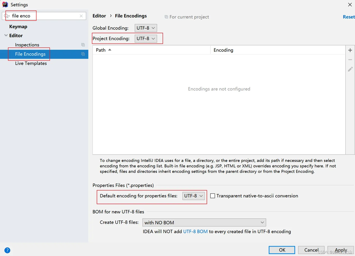Open the help question mark icon
This screenshot has width=355, height=256.
(x=7, y=250)
